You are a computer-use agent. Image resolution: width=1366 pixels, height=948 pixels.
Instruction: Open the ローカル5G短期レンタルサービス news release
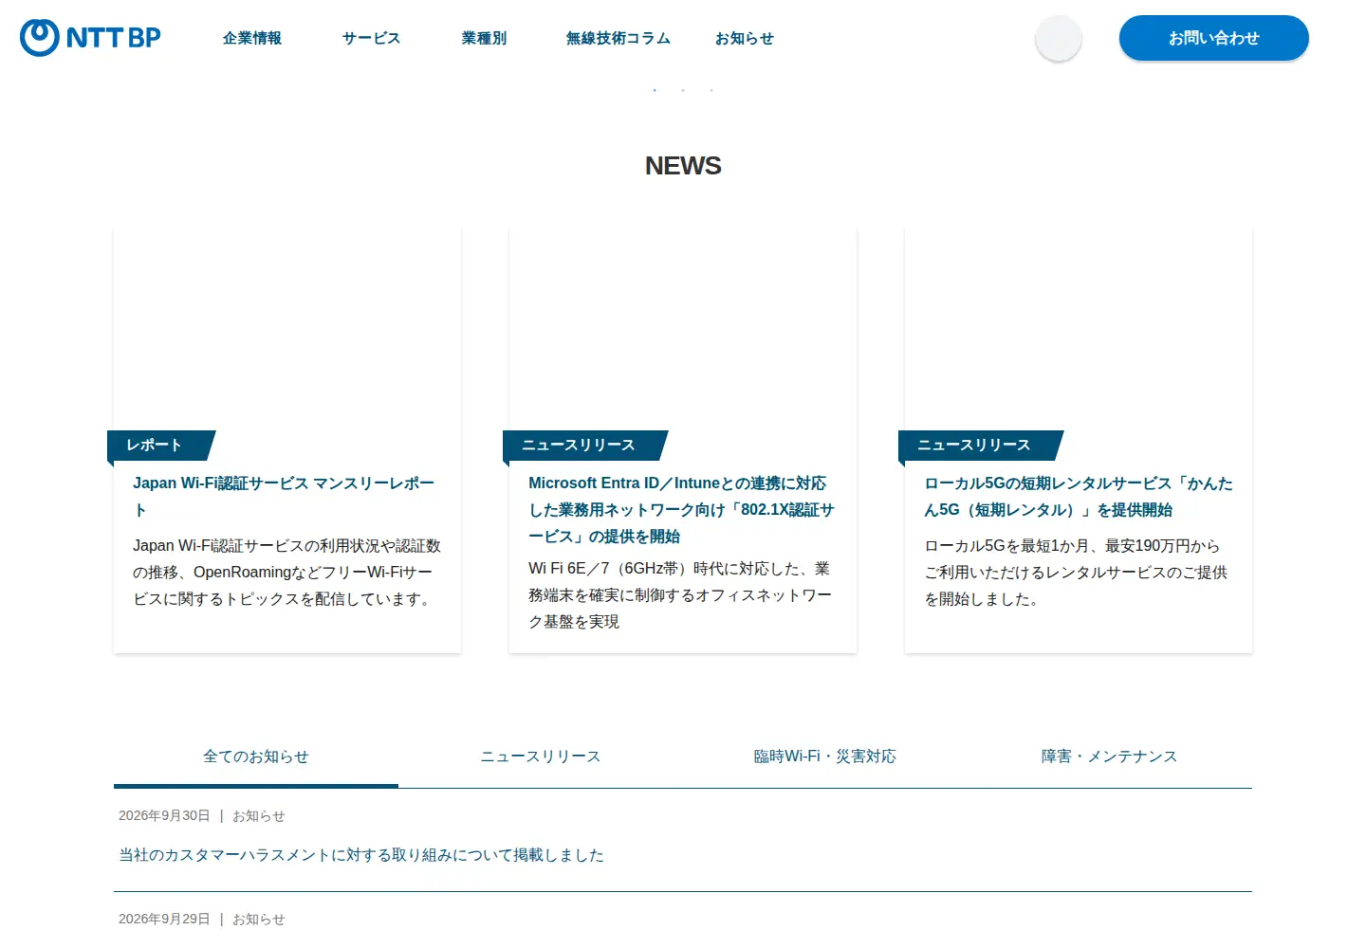(x=1079, y=496)
